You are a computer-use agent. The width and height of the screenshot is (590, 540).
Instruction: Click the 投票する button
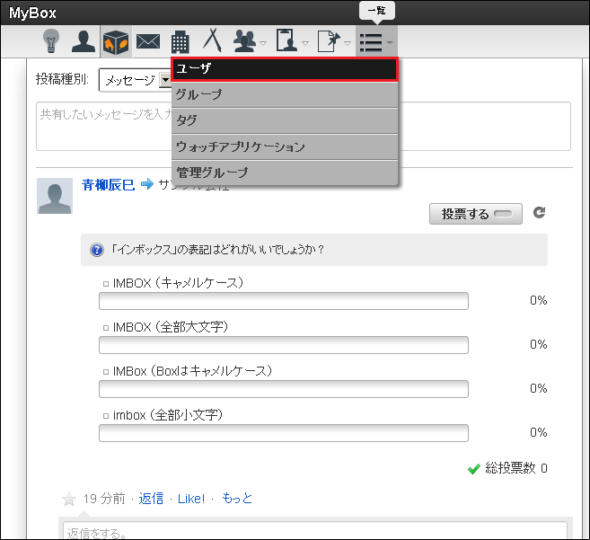[x=476, y=214]
